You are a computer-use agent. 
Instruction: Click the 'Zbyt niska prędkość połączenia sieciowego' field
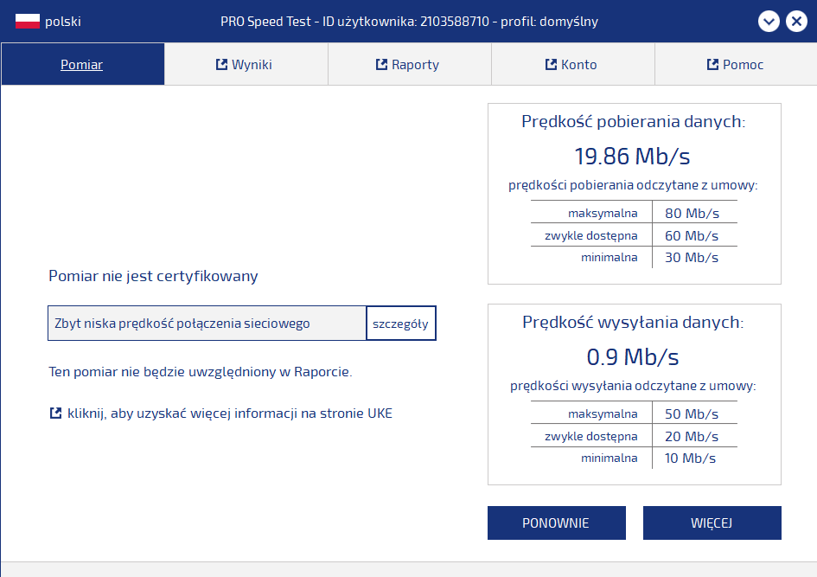coord(207,324)
